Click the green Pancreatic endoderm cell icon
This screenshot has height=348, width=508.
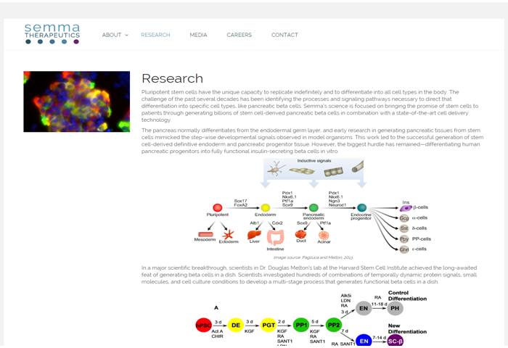(314, 207)
